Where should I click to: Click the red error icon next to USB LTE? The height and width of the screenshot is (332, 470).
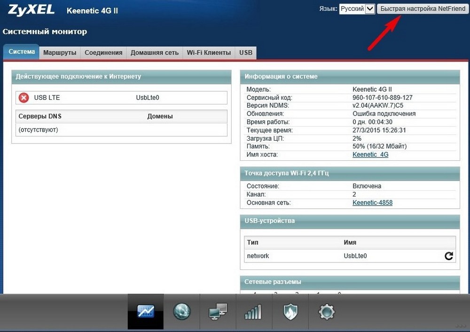click(23, 98)
